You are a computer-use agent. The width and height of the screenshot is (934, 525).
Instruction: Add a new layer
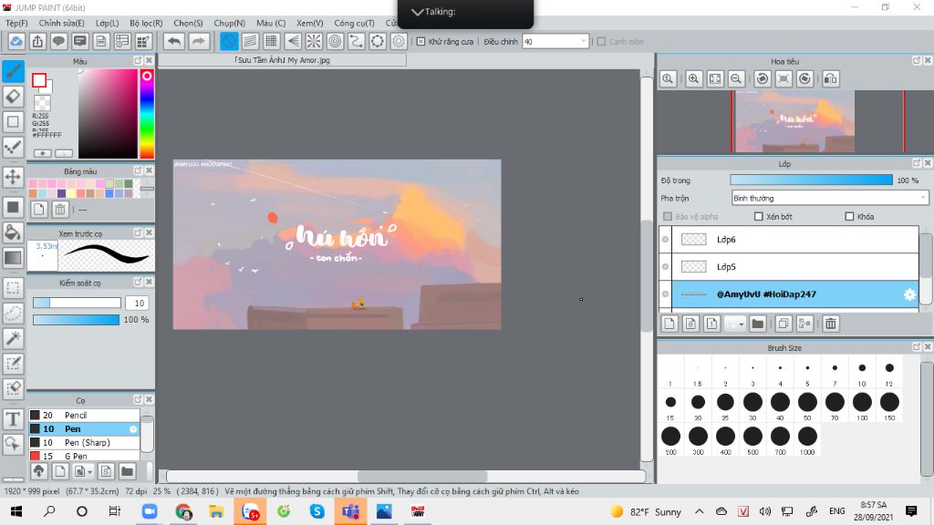point(669,324)
